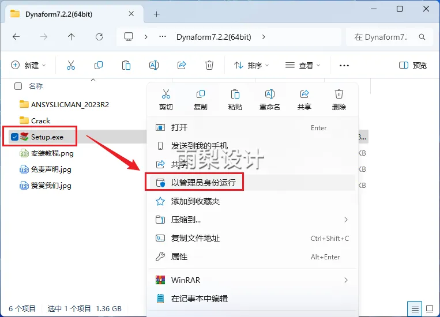Choose 添加到收藏夹 from context menu

coord(251,201)
